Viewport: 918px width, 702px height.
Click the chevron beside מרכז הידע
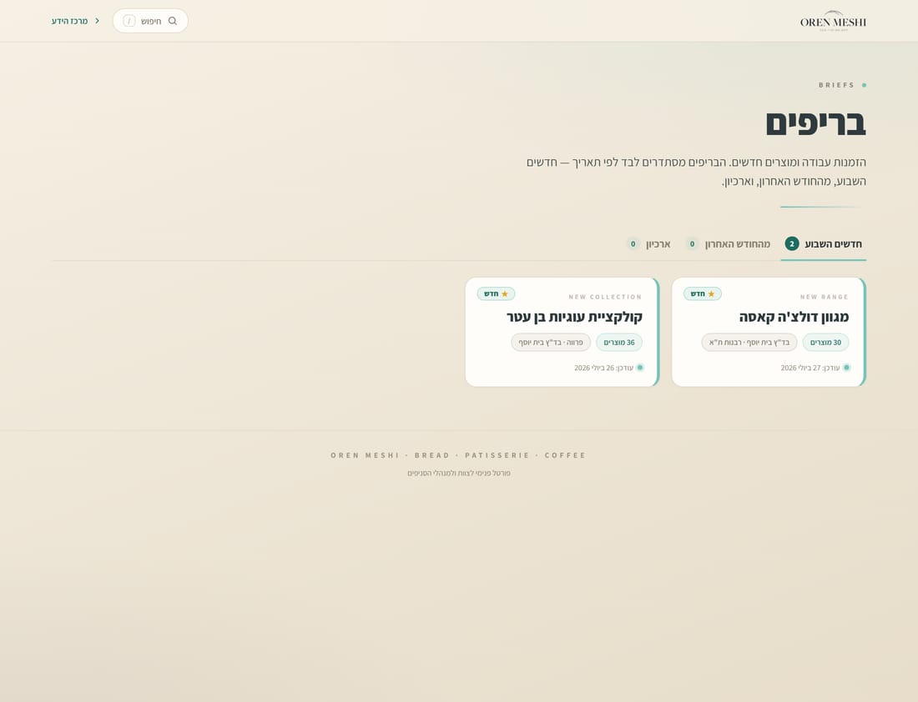tap(97, 21)
